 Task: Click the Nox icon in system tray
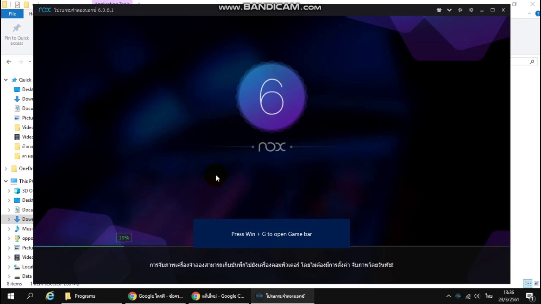[x=458, y=296]
